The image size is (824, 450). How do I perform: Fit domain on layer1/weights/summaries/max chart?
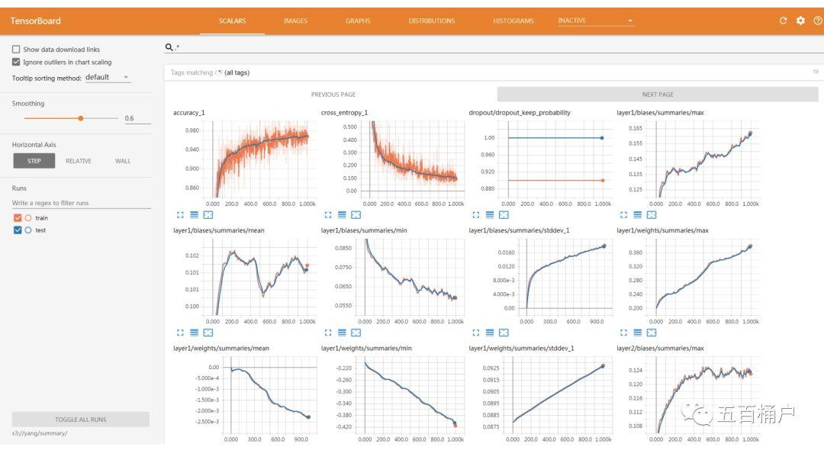[652, 333]
